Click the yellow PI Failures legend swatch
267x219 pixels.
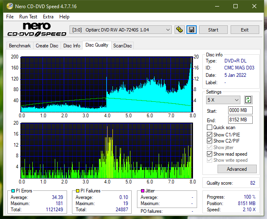click(x=78, y=191)
